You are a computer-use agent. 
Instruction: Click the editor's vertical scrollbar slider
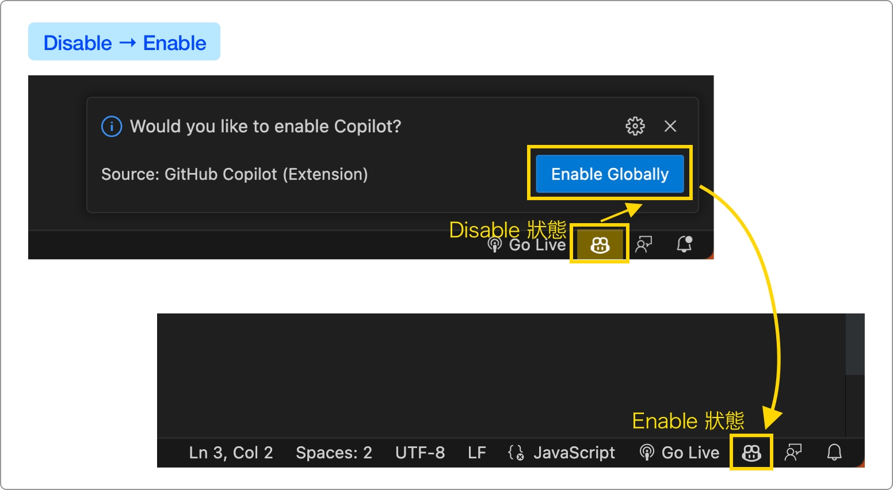click(x=855, y=344)
